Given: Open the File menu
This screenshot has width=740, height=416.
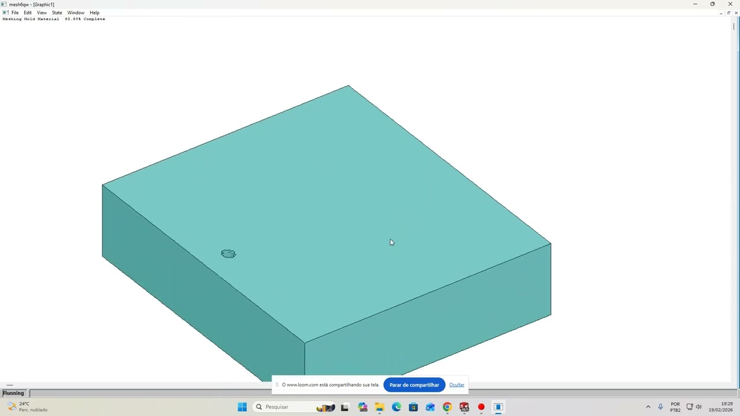Looking at the screenshot, I should (x=15, y=13).
